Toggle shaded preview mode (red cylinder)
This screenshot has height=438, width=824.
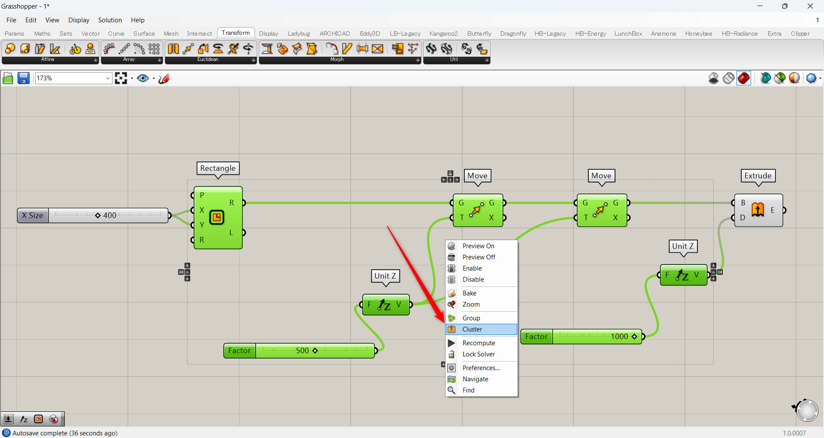744,78
